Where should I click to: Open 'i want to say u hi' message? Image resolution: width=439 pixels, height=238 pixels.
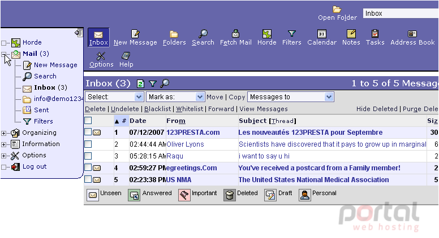pyautogui.click(x=264, y=156)
